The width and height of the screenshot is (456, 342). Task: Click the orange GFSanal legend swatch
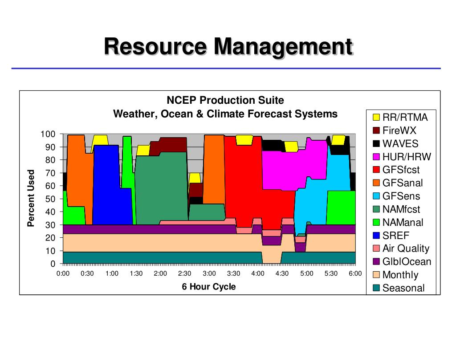[x=376, y=183]
